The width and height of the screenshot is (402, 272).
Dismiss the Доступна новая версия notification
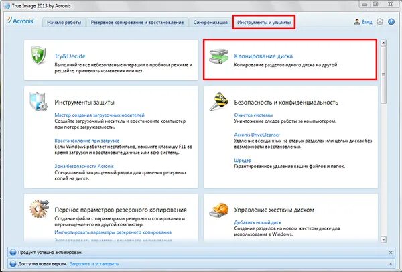391,264
